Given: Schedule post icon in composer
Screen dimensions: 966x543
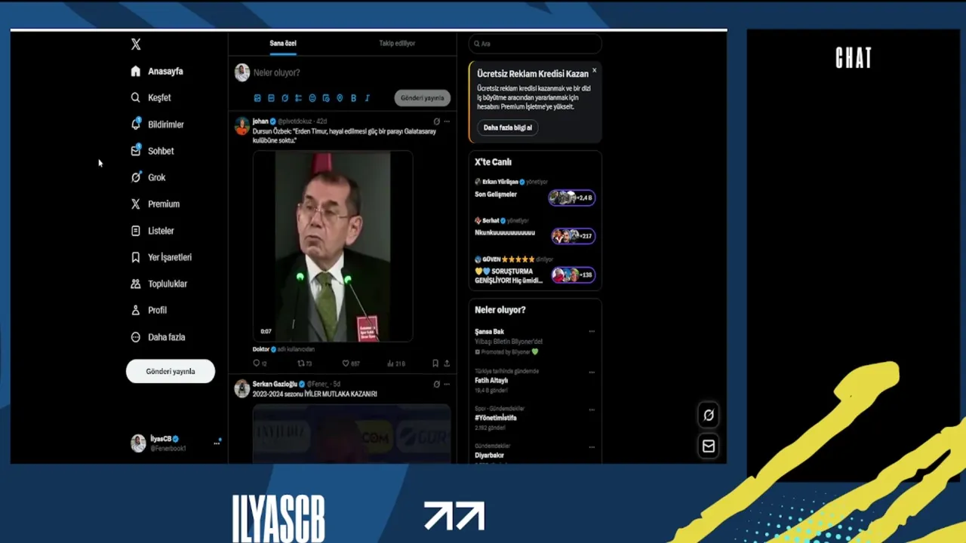Looking at the screenshot, I should 326,98.
